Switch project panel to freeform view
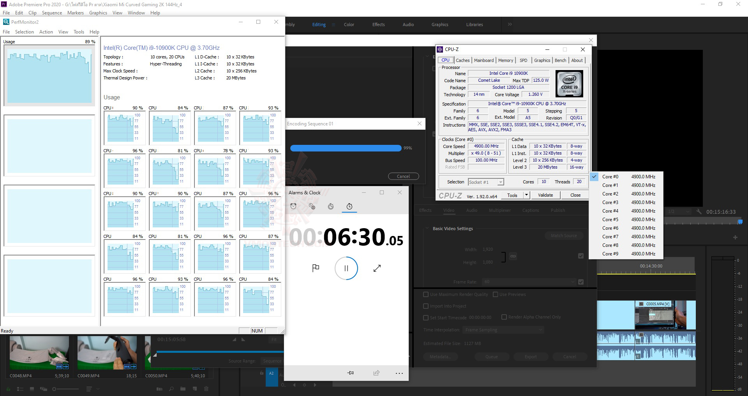Screen dimensions: 748x396 [x=43, y=389]
